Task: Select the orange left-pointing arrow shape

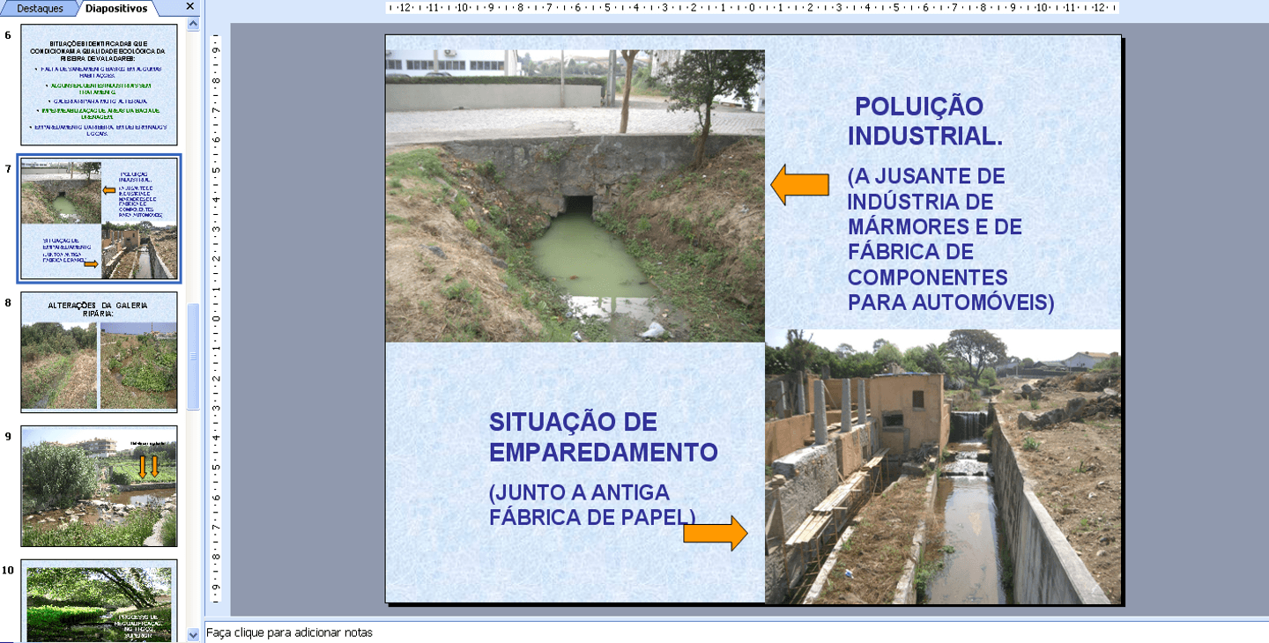Action: pos(800,185)
